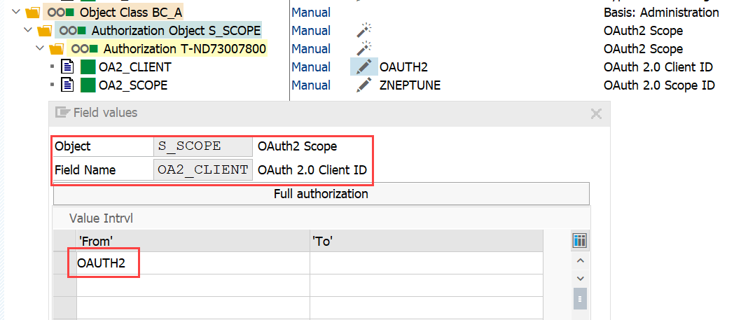Viewport: 748px width, 320px height.
Task: Select the OA2_CLIENT tree field
Action: [x=134, y=67]
